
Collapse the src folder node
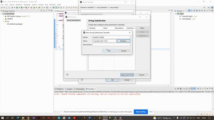(4, 21)
